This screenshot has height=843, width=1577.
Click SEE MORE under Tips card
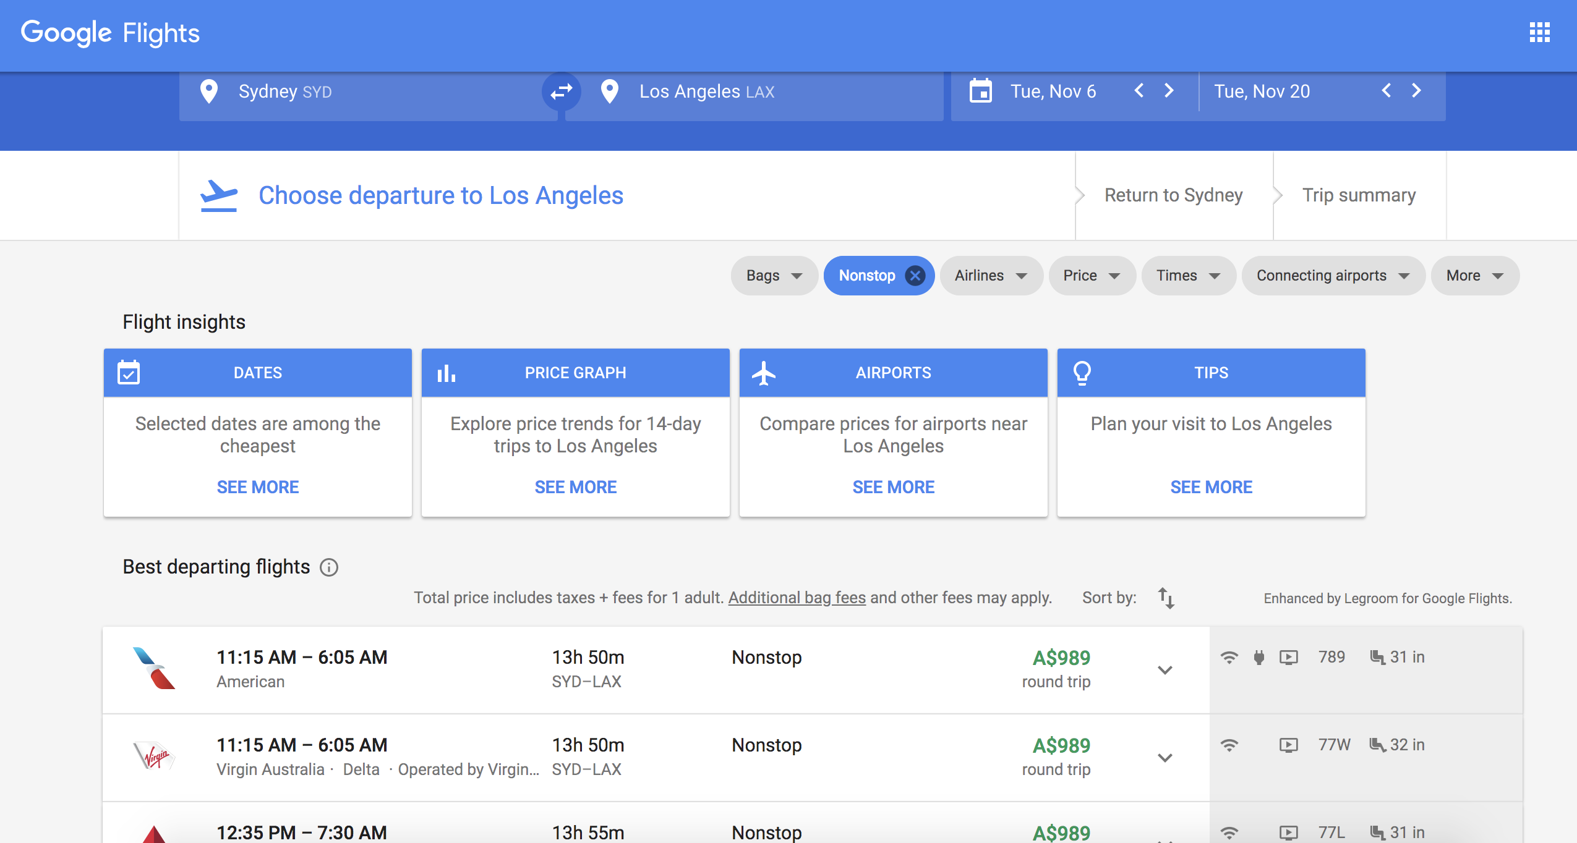coord(1212,487)
